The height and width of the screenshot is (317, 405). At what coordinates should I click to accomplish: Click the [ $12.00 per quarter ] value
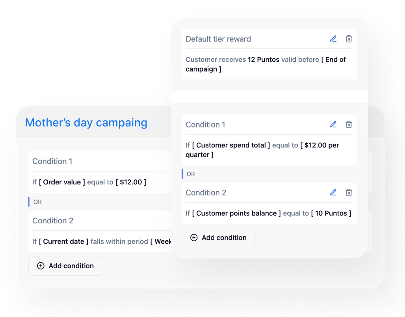262,150
